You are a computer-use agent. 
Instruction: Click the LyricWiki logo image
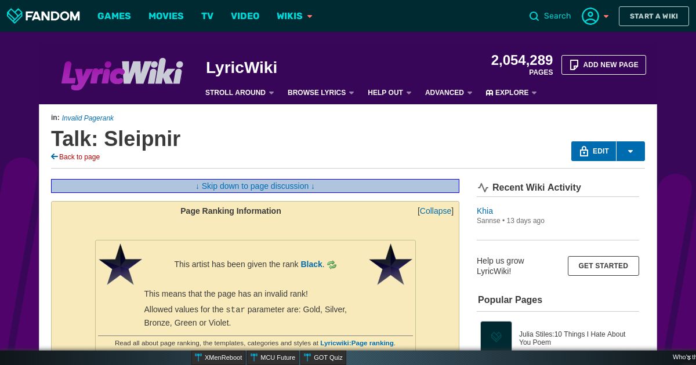pos(122,74)
